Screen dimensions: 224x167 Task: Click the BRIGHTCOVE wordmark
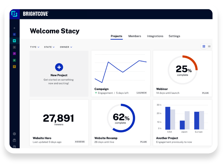coord(36,14)
